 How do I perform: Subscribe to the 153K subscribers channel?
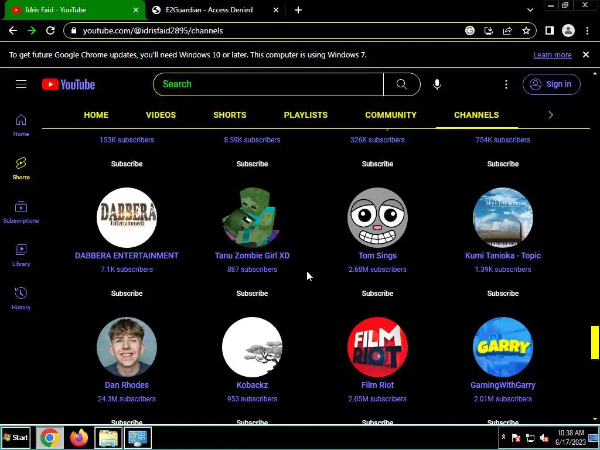coord(127,164)
